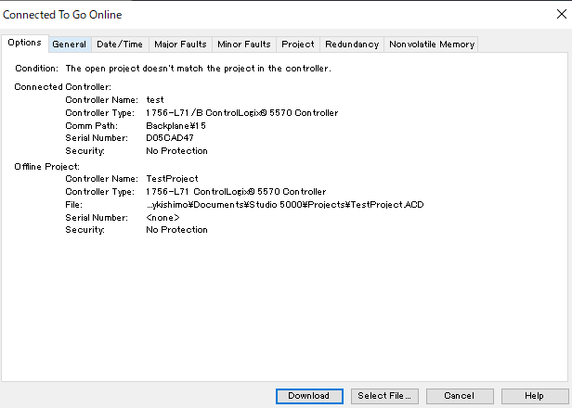Cancel the Go Online dialog
The image size is (572, 408).
point(459,395)
